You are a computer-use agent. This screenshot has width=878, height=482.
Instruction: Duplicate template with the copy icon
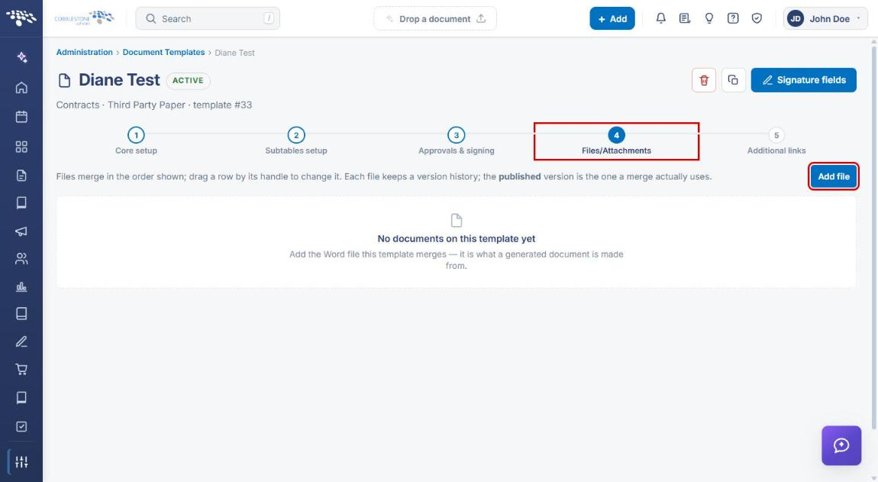tap(733, 80)
